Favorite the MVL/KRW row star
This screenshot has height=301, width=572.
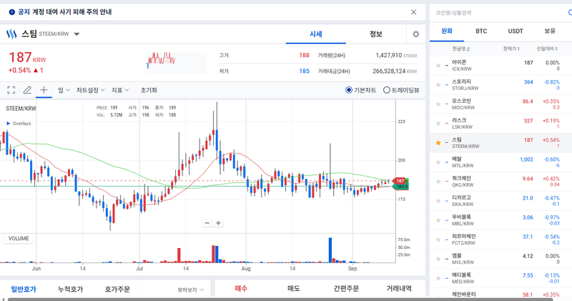point(438,259)
